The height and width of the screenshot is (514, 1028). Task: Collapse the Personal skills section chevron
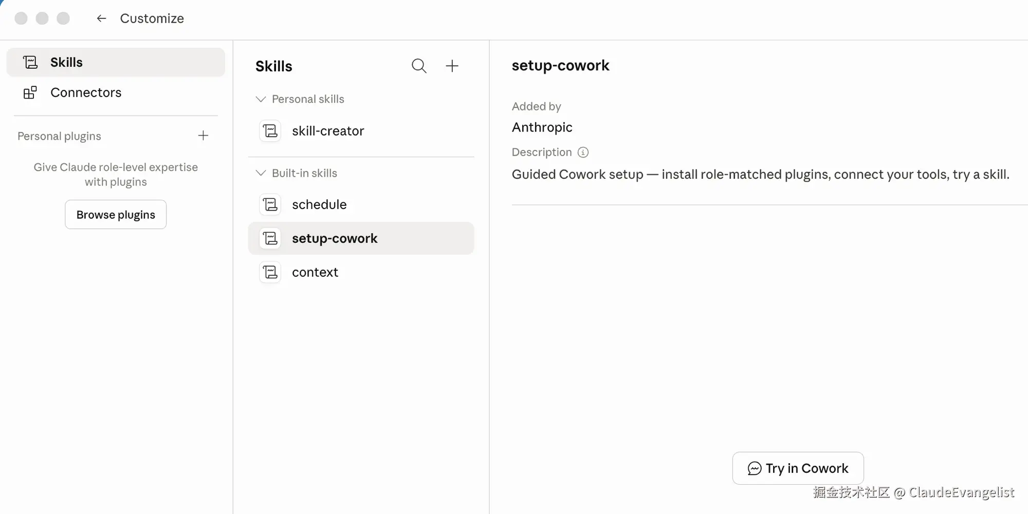[x=261, y=99]
